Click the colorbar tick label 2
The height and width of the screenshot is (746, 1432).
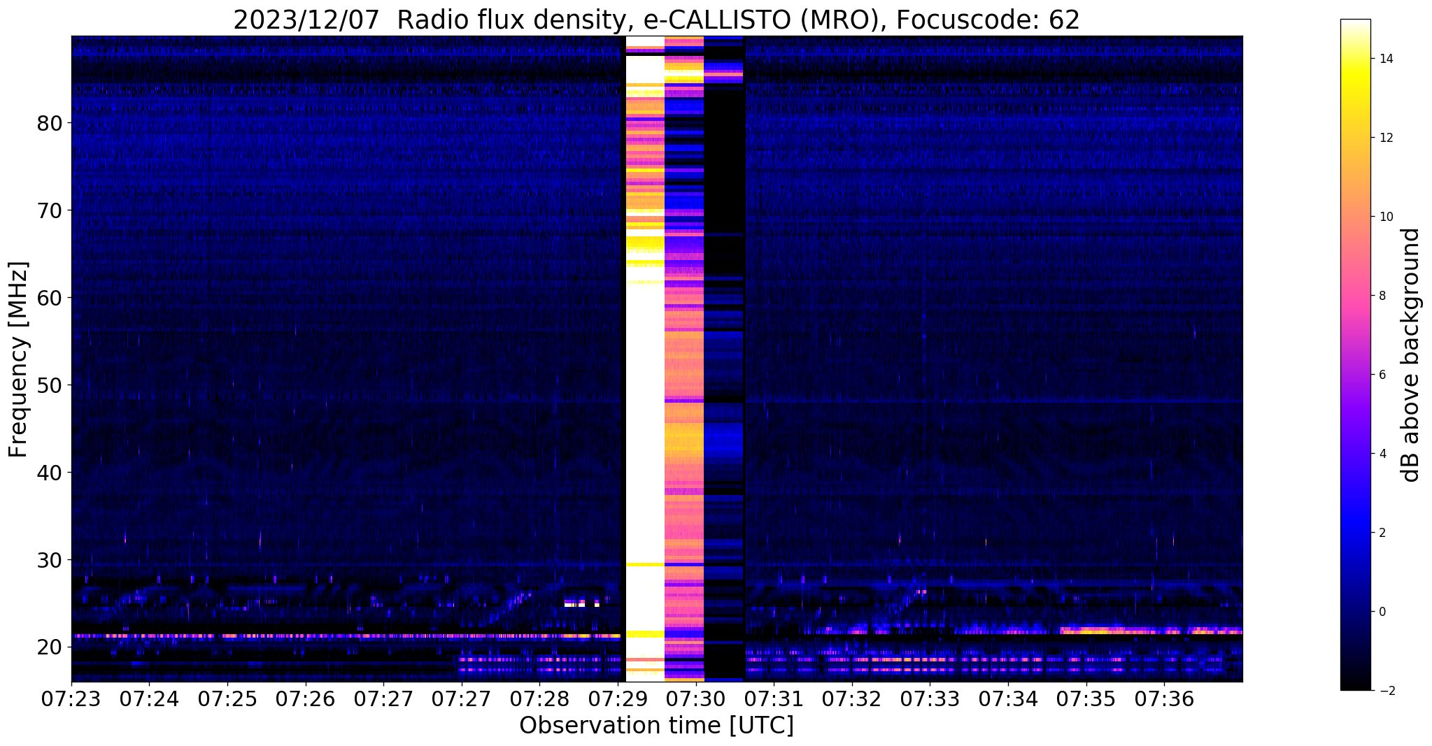[x=1382, y=533]
